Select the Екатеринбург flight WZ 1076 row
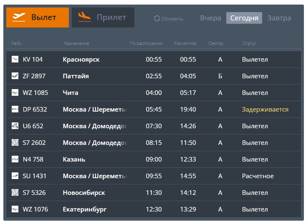306x224 pixels. pos(154,209)
